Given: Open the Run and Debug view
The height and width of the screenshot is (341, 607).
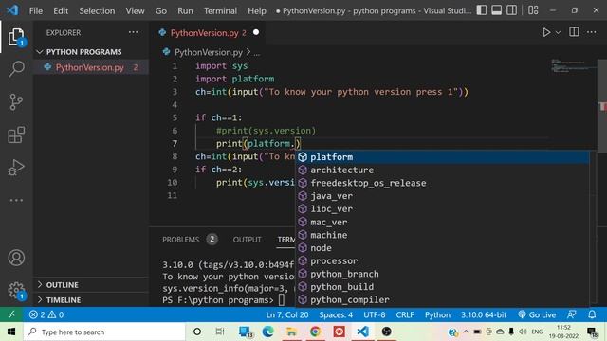Looking at the screenshot, I should coord(16,168).
